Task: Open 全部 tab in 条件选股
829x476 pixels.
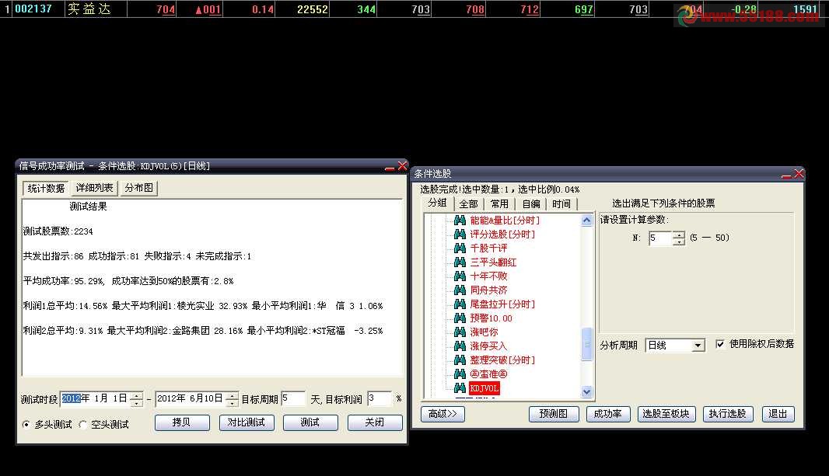Action: point(468,203)
